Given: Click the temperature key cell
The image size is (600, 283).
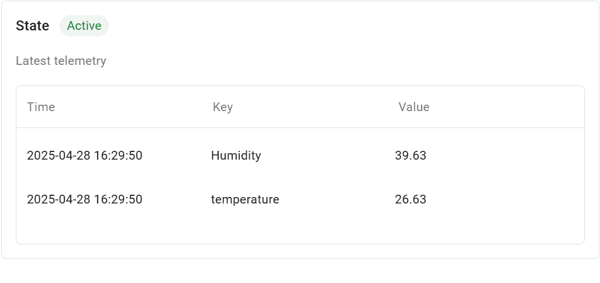Looking at the screenshot, I should (x=245, y=199).
